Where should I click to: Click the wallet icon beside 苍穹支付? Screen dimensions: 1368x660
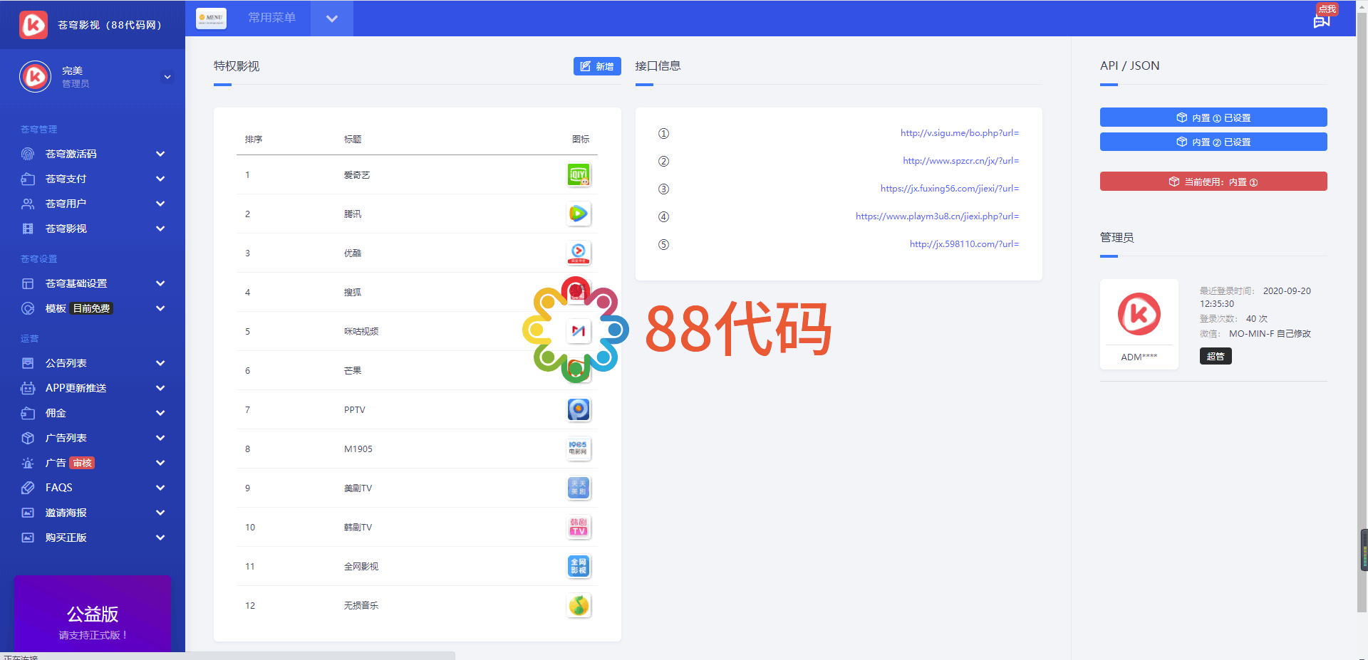[28, 179]
